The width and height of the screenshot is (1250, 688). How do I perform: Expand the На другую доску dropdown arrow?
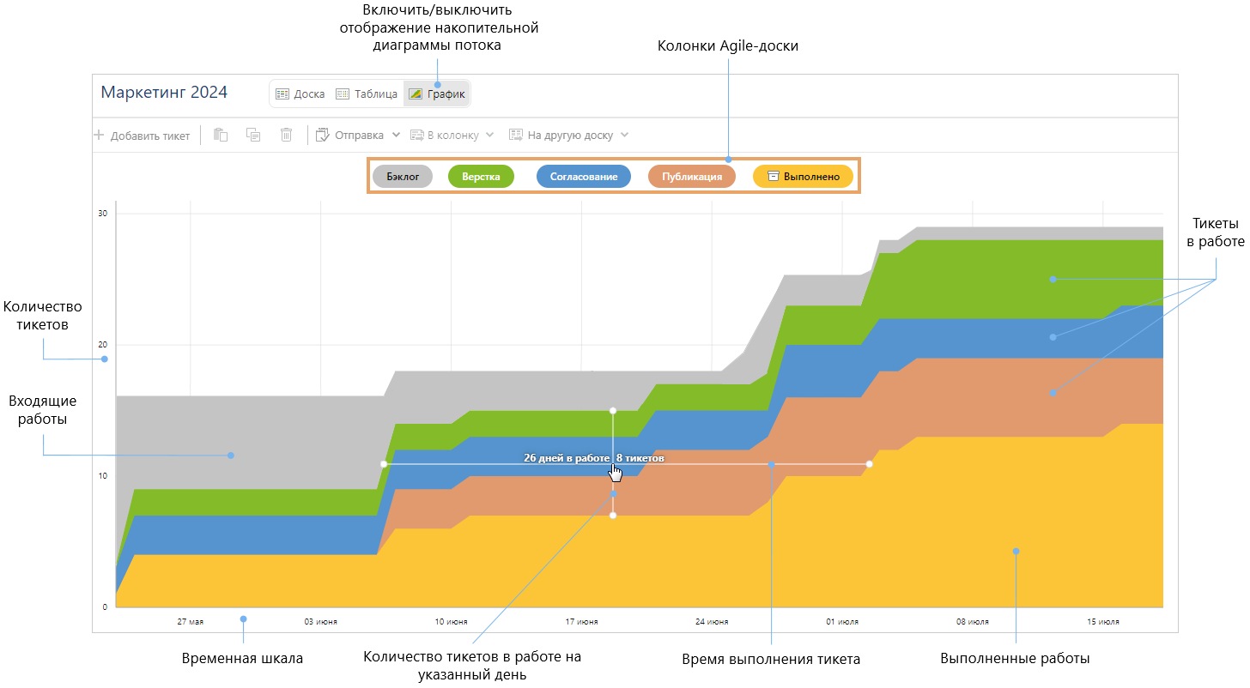(624, 135)
